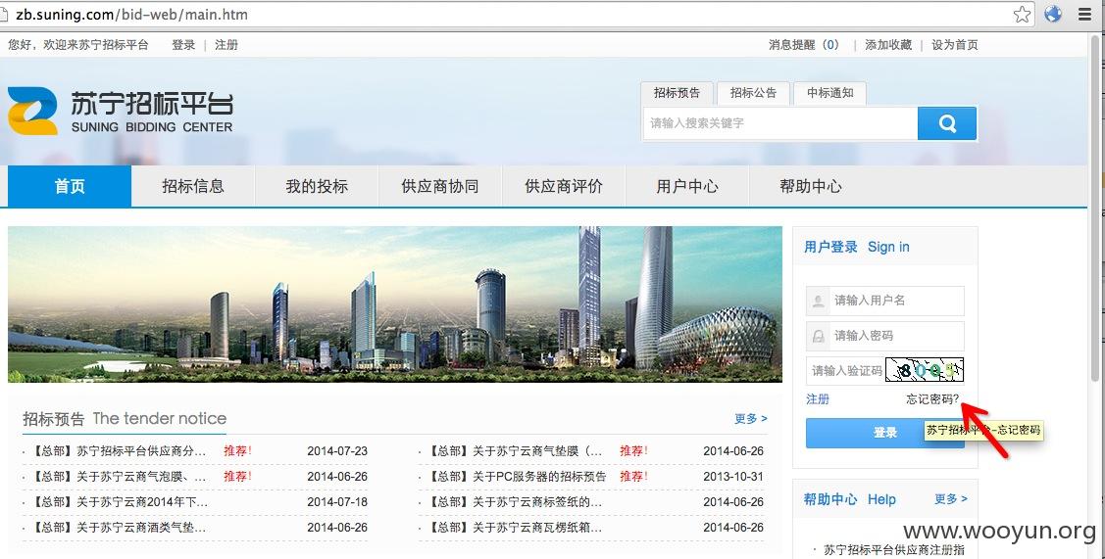
Task: Open notice 关于苏宁云商2014年下…
Action: [x=120, y=502]
